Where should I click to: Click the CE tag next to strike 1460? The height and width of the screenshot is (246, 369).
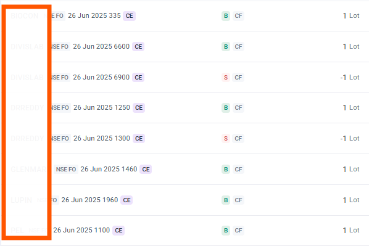coord(146,170)
